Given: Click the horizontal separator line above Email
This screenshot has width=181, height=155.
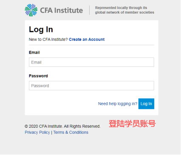Looking at the screenshot, I should coord(91,45).
